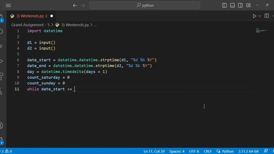Open the customize layout icon
This screenshot has height=154, width=274.
click(248, 6)
